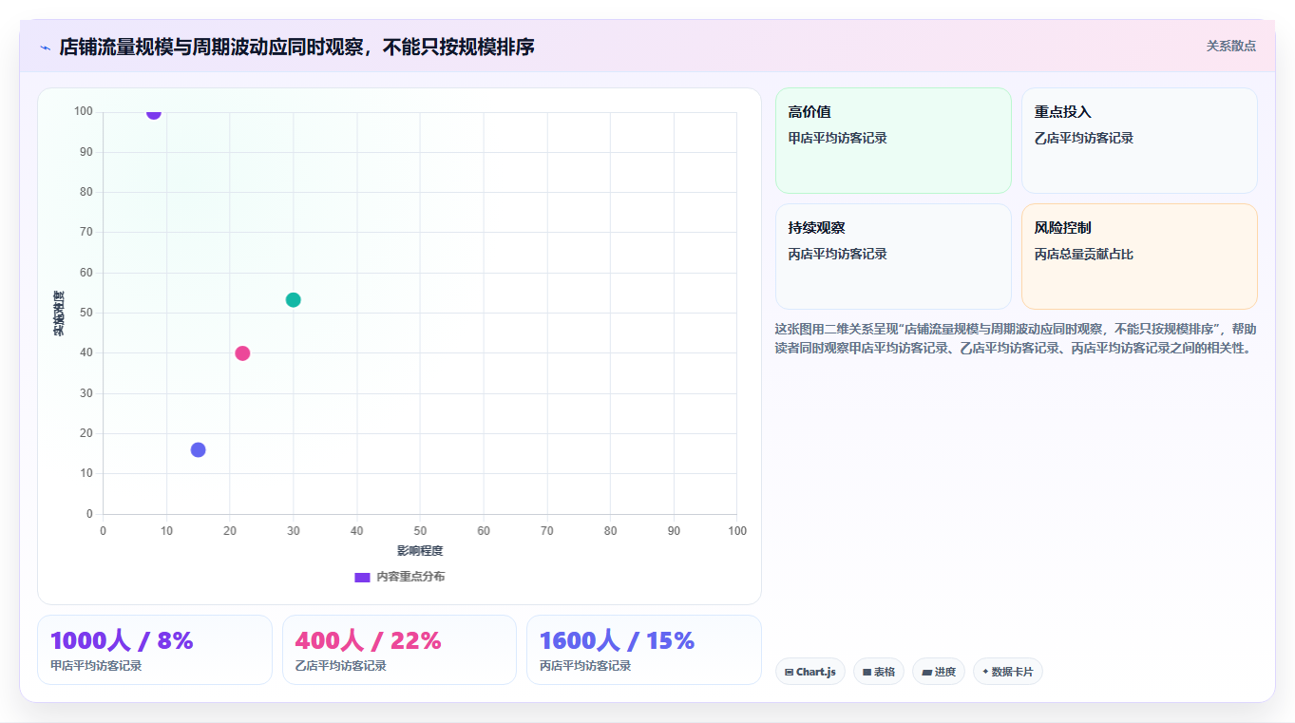Click the indigo scatter point near 15
Screen dimensions: 1295x723
198,450
